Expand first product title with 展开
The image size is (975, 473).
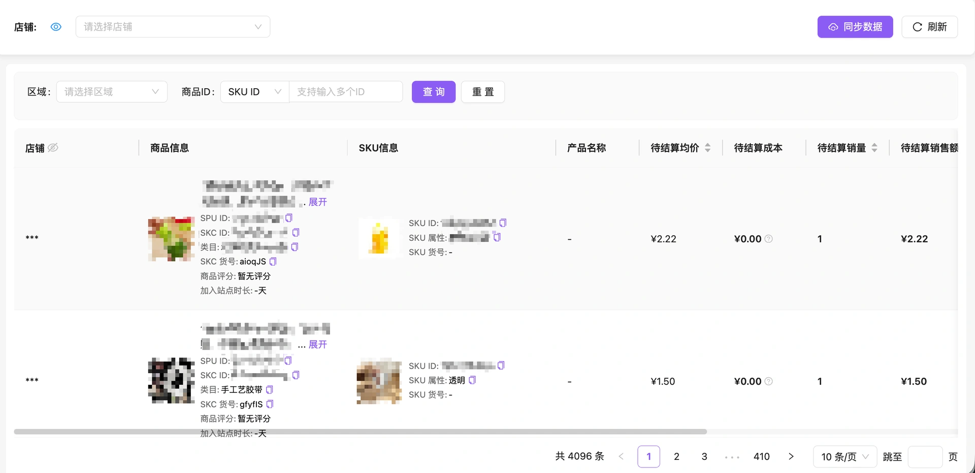[x=318, y=202]
